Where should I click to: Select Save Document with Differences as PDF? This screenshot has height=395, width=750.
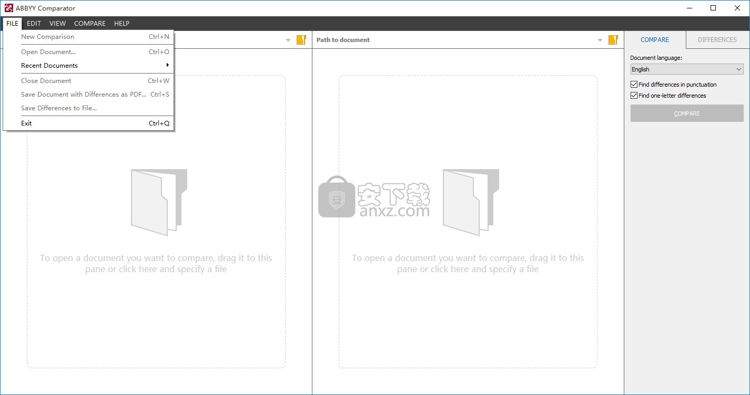pyautogui.click(x=88, y=95)
